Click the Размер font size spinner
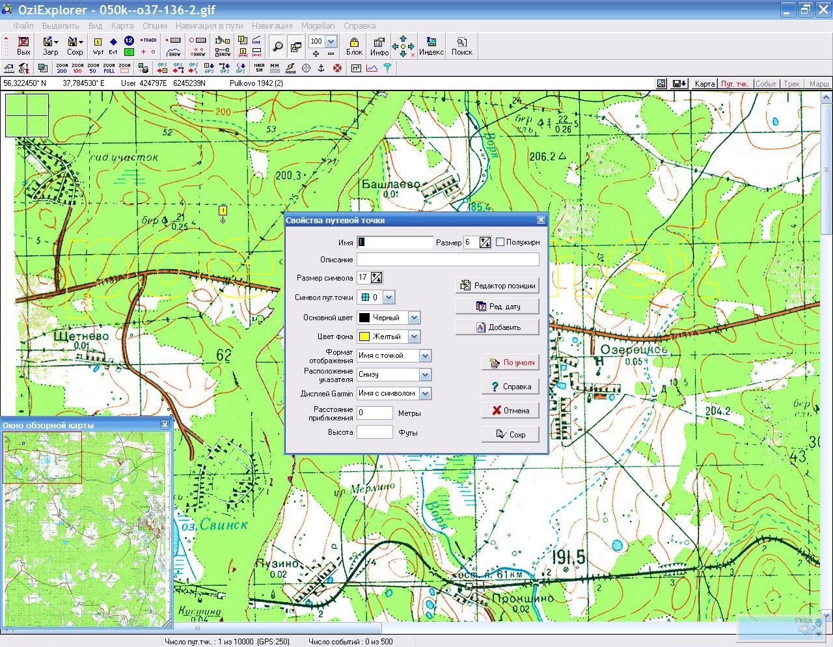833x647 pixels. click(485, 242)
